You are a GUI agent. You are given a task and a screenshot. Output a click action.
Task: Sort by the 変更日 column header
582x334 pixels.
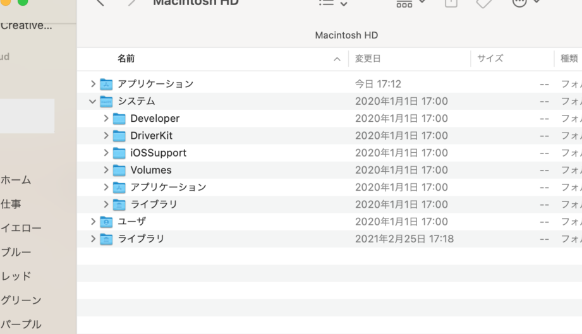(368, 59)
